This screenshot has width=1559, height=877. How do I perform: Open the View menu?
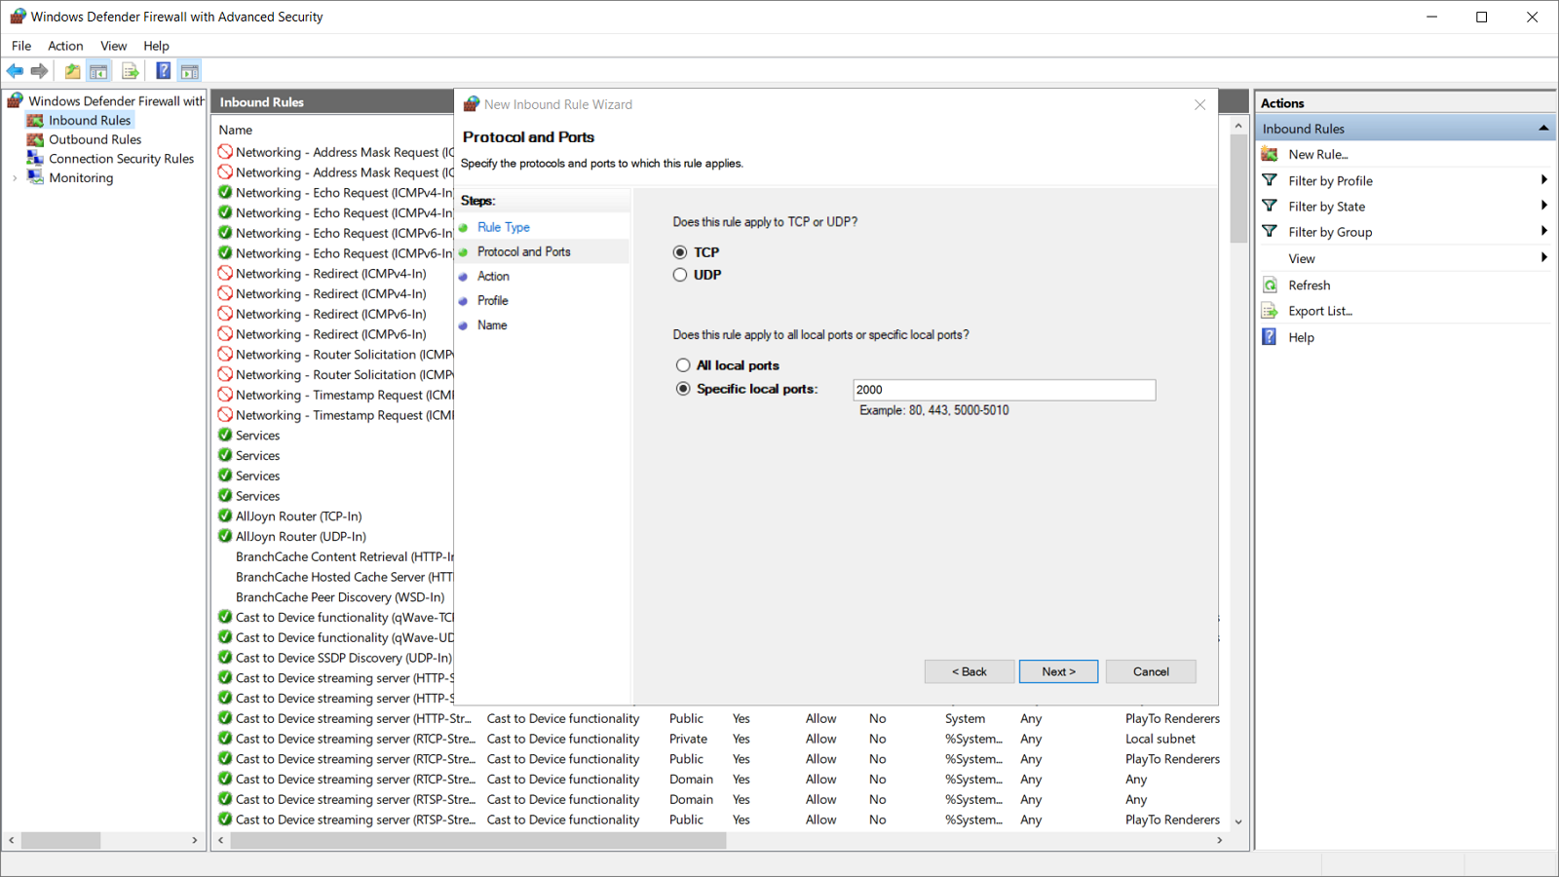coord(114,46)
